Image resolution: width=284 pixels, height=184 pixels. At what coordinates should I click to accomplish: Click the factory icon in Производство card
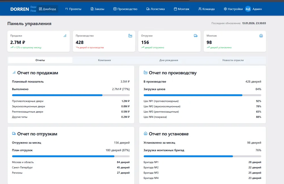pos(130,36)
